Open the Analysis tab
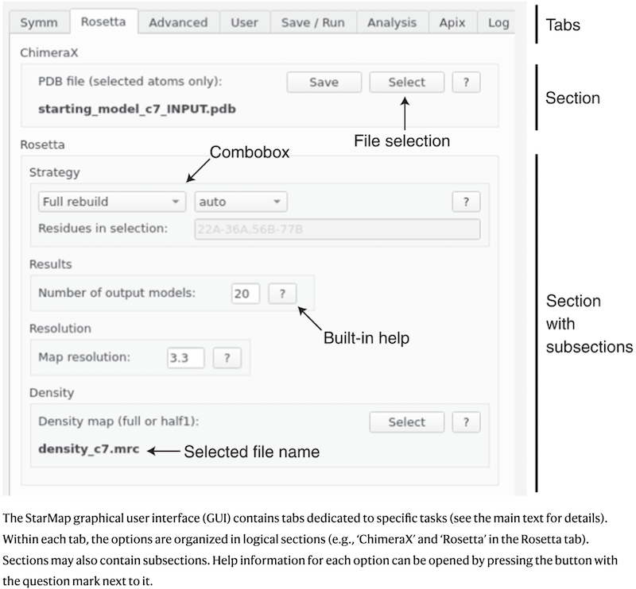This screenshot has width=636, height=589. 393,22
